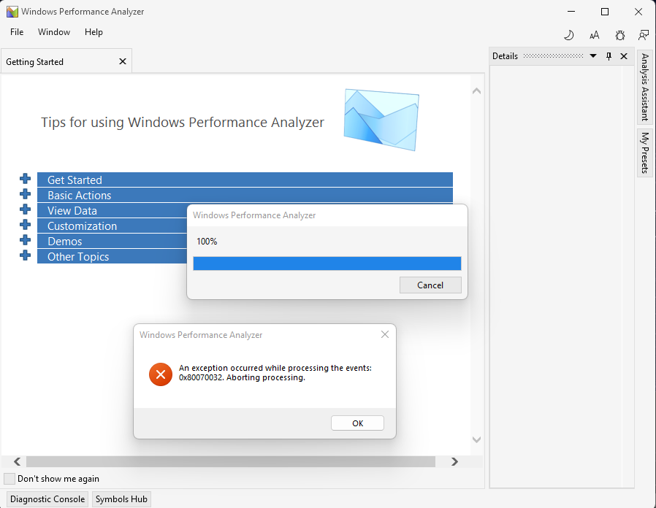
Task: Close the Getting Started tab
Action: pos(123,61)
